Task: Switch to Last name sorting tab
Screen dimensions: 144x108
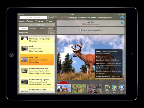Action: 32,28
